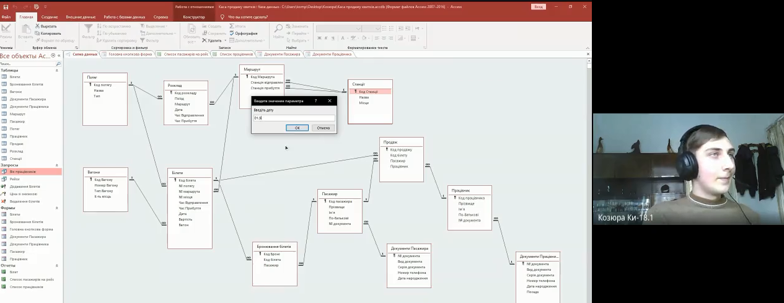Click the Удалить record icon in ribbon
This screenshot has width=784, height=303.
[x=205, y=40]
